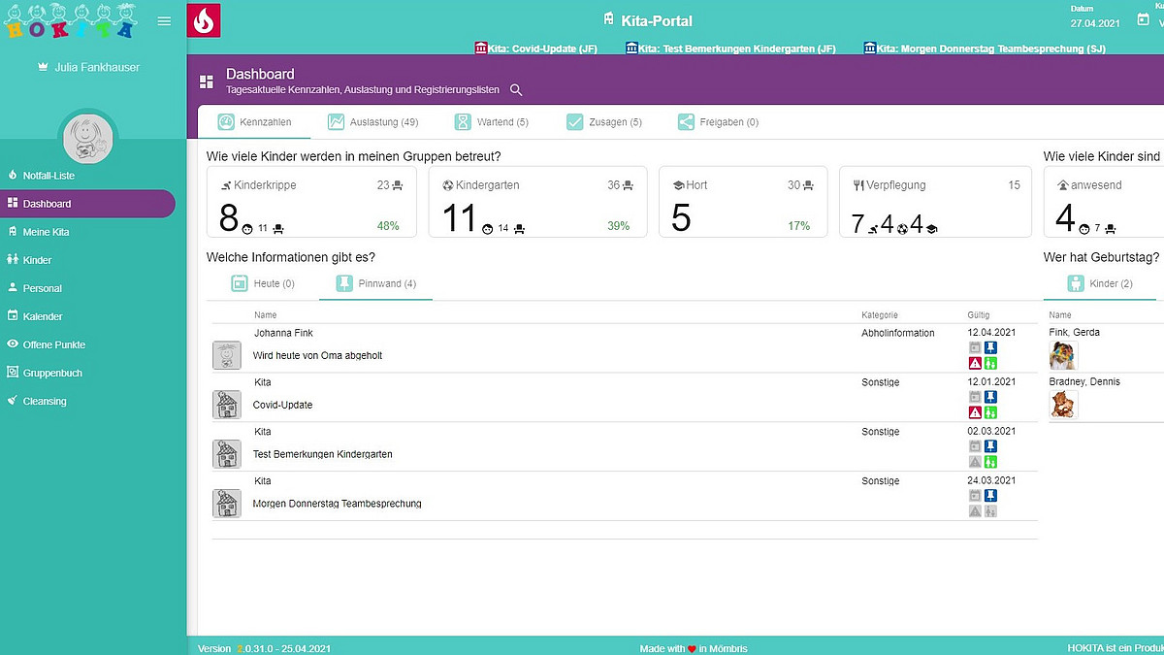Click blue pin icon in Johanna Fink row

990,347
